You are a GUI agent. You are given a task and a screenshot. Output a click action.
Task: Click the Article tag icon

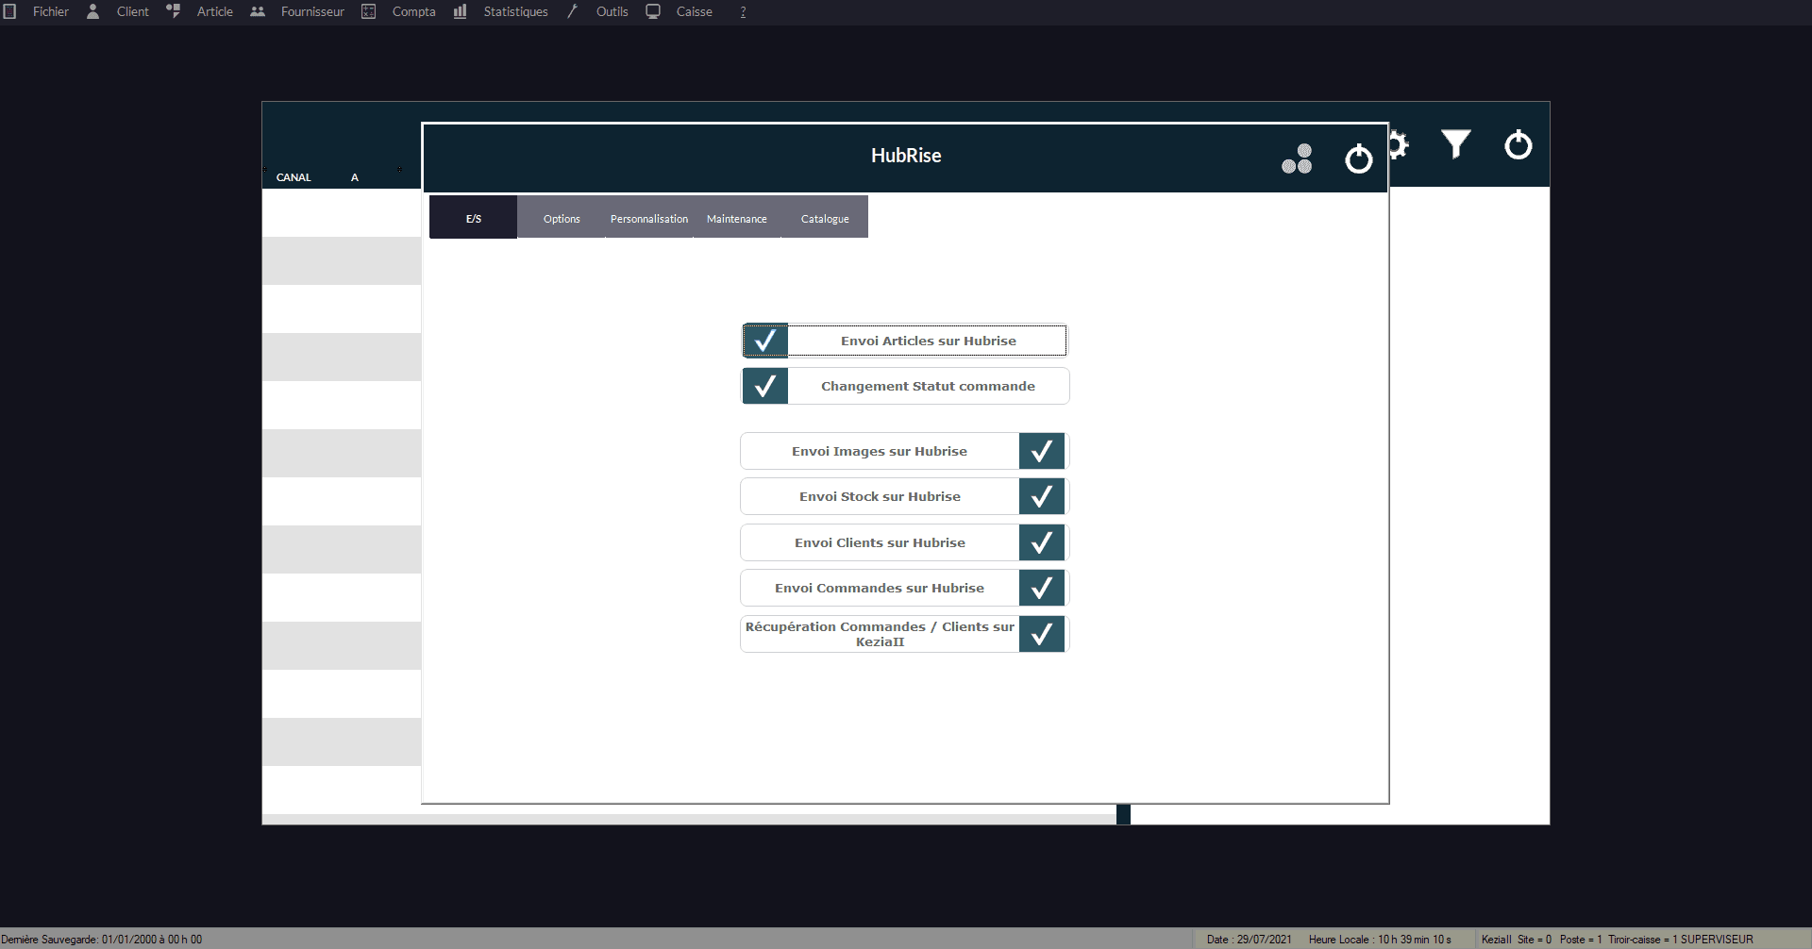(174, 11)
